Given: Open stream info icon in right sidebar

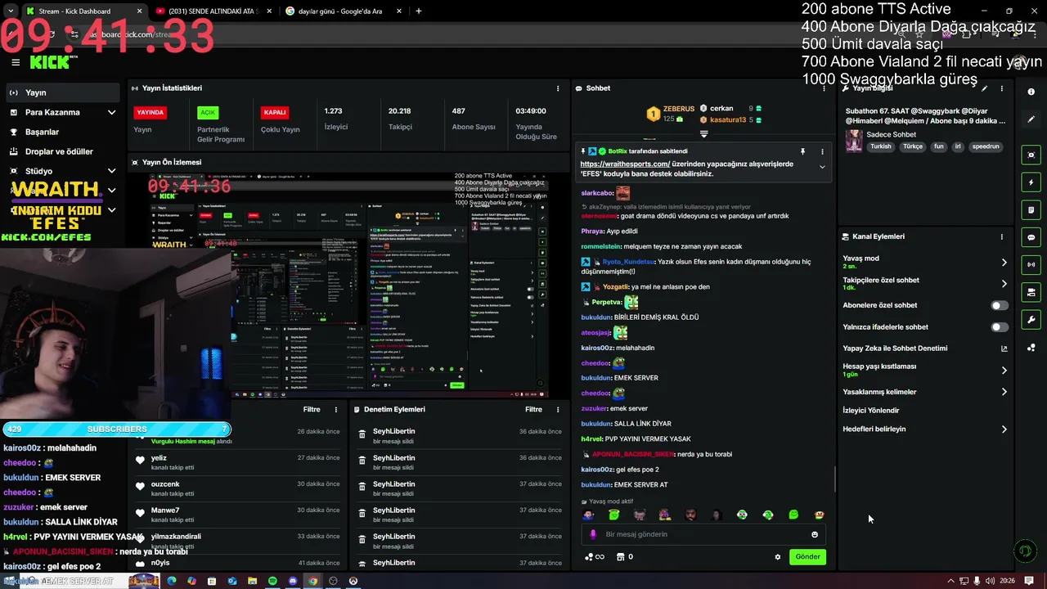Looking at the screenshot, I should pyautogui.click(x=1031, y=92).
